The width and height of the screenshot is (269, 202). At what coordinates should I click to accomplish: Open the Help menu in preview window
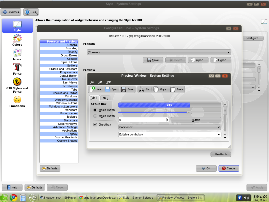click(108, 82)
